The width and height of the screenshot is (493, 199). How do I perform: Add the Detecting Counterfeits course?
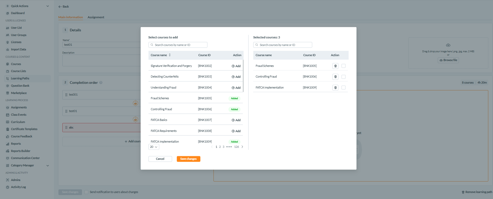pos(236,77)
